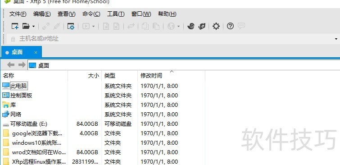The image size is (340, 165).
Task: Open the 查看(V) menu
Action: [66, 14]
